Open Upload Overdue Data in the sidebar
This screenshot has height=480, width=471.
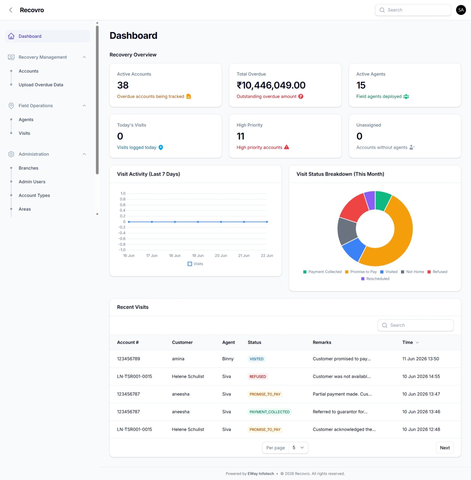click(41, 85)
